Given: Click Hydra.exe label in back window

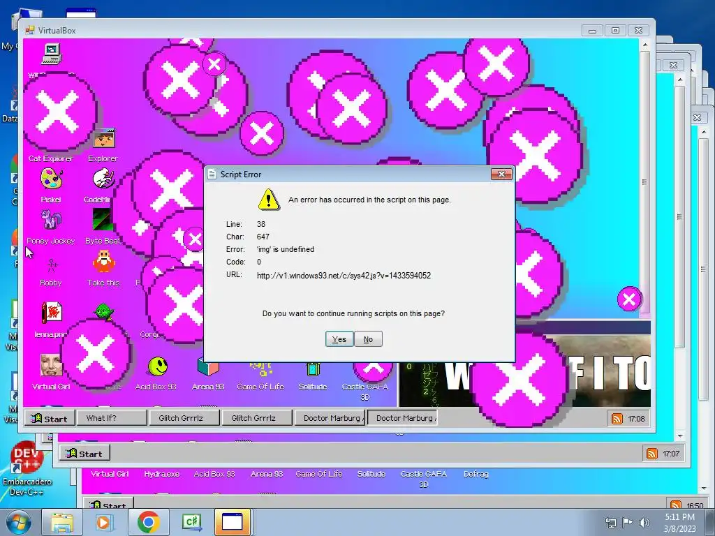Looking at the screenshot, I should pyautogui.click(x=161, y=474).
